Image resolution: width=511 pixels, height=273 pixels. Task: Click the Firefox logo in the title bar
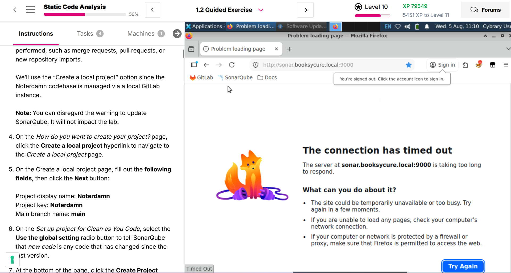click(x=189, y=36)
